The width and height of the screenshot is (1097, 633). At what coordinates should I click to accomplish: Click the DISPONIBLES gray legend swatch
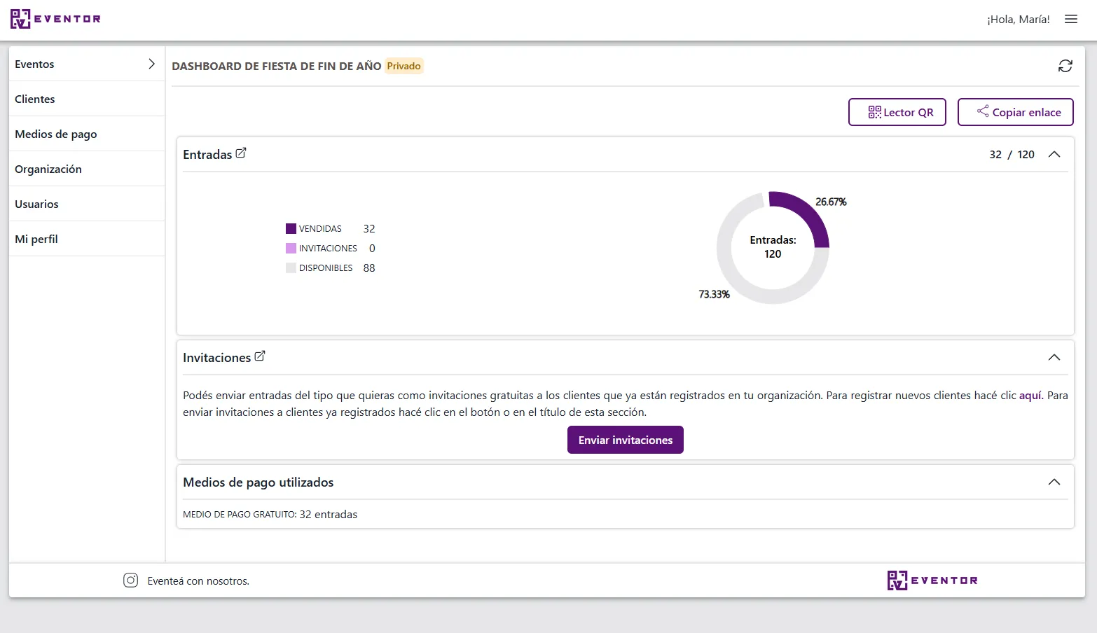point(291,267)
